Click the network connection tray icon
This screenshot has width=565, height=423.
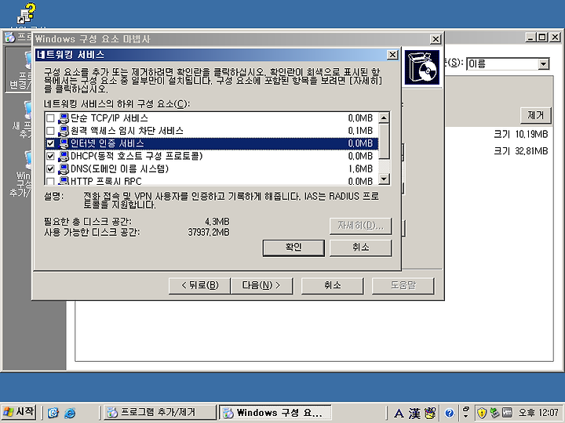pos(494,412)
